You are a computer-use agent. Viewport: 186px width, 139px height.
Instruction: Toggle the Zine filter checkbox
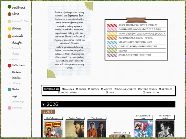(107, 92)
